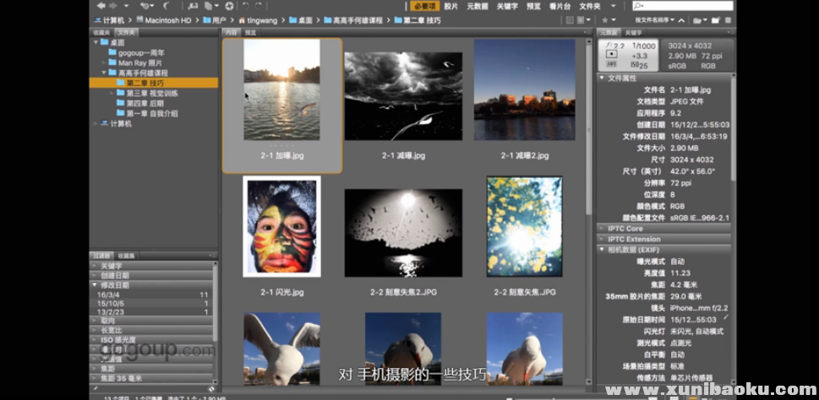Switch to the 关键字 panel tab
Image resolution: width=819 pixels, height=400 pixels.
633,32
